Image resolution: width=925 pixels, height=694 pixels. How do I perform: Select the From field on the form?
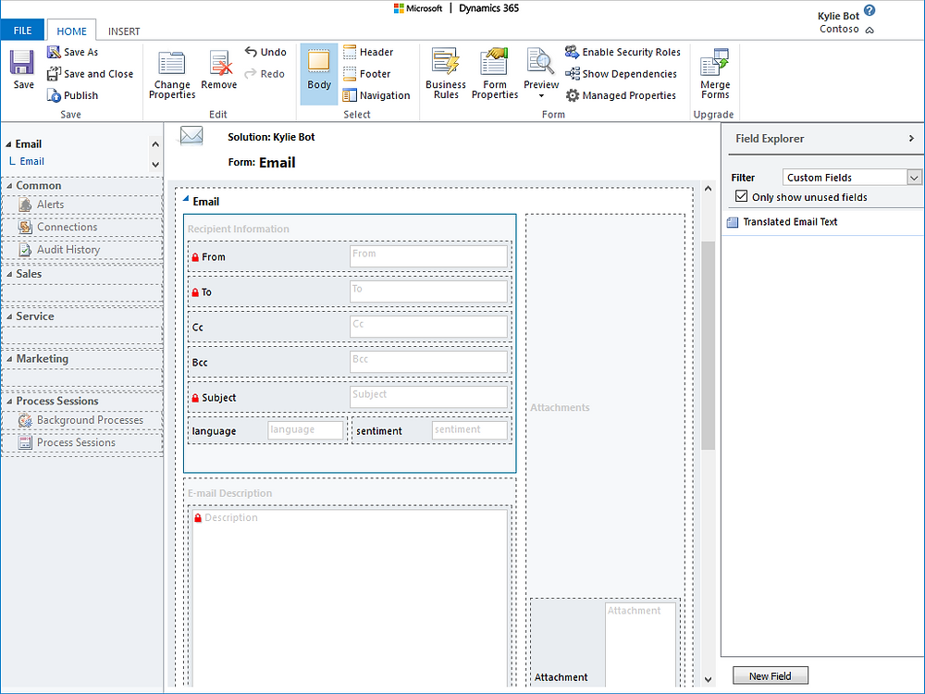click(350, 256)
